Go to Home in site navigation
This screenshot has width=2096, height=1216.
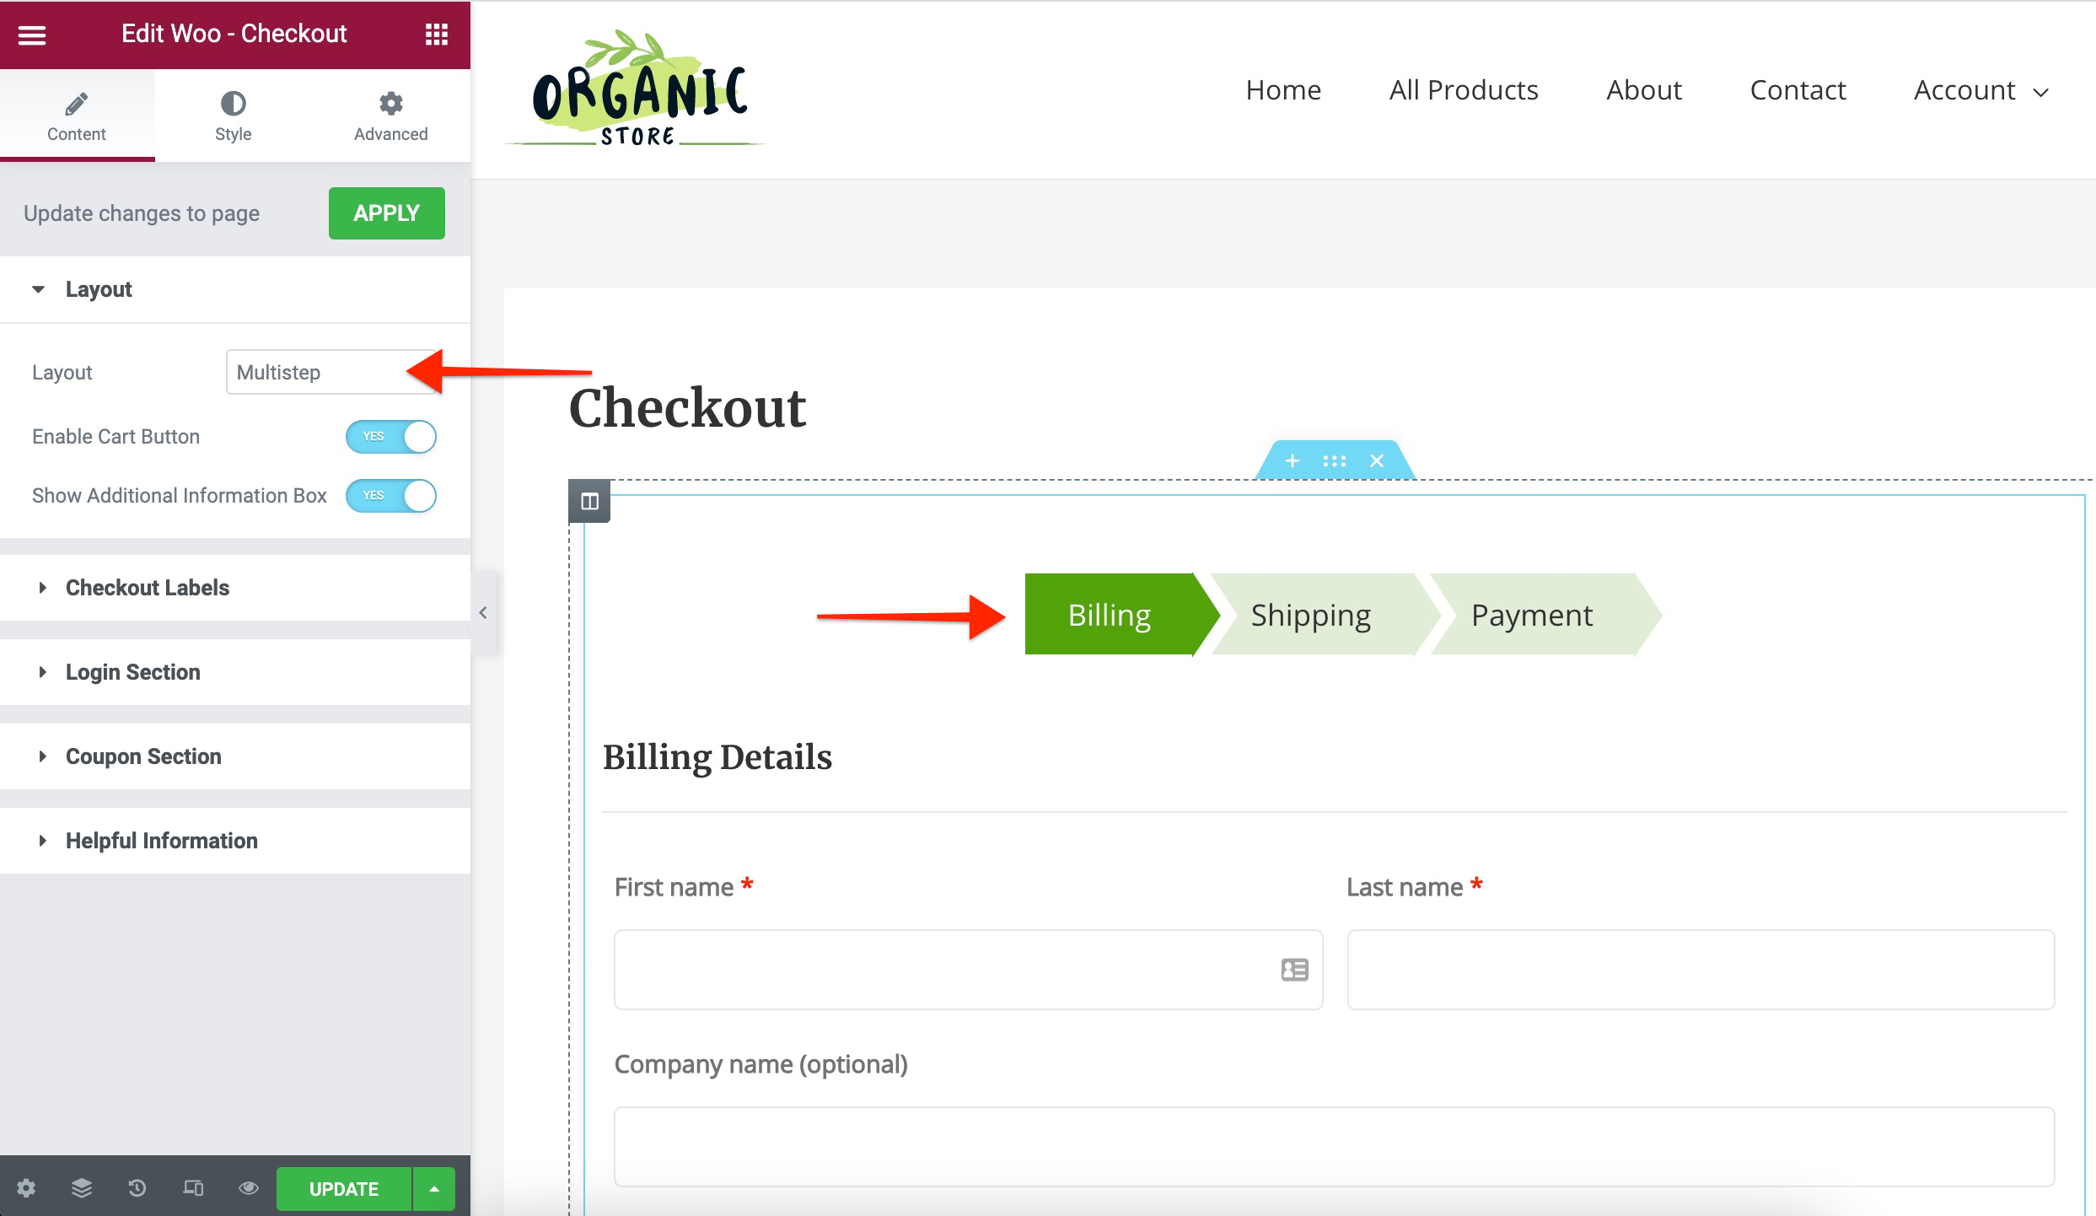pyautogui.click(x=1283, y=90)
